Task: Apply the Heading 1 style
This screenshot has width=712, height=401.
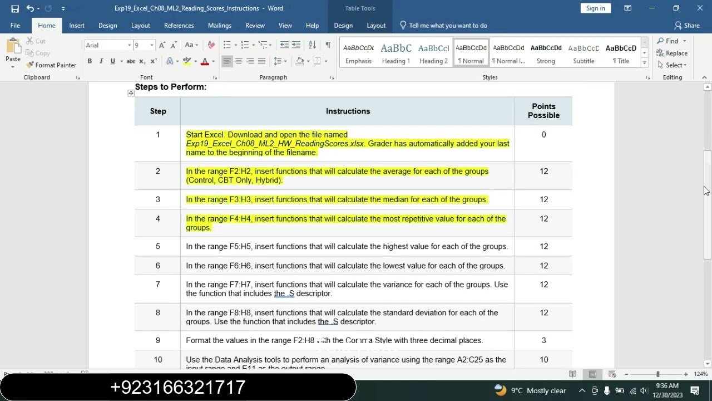Action: pos(396,53)
